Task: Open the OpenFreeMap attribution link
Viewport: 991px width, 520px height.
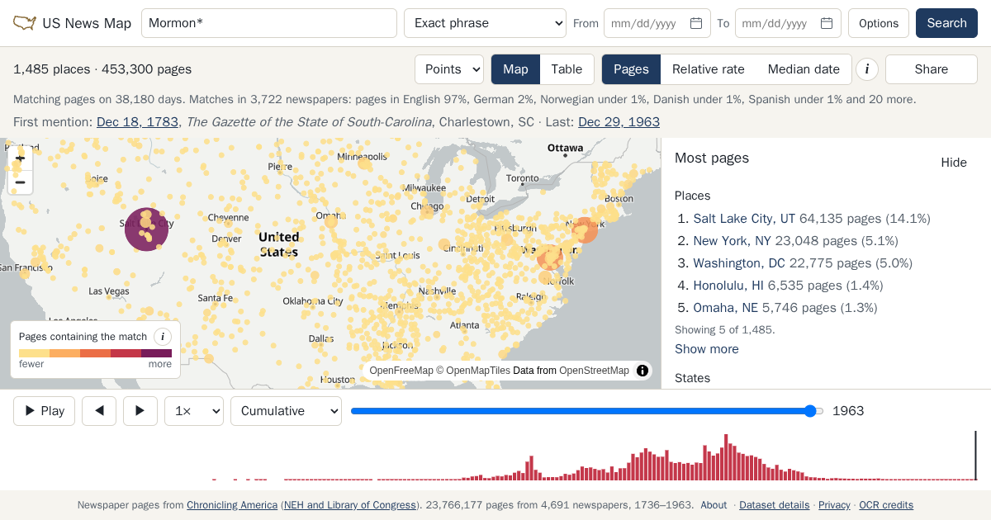Action: pyautogui.click(x=401, y=371)
